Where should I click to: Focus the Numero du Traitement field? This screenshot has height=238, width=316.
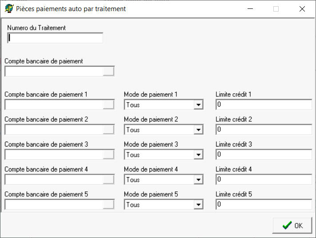tap(55, 38)
